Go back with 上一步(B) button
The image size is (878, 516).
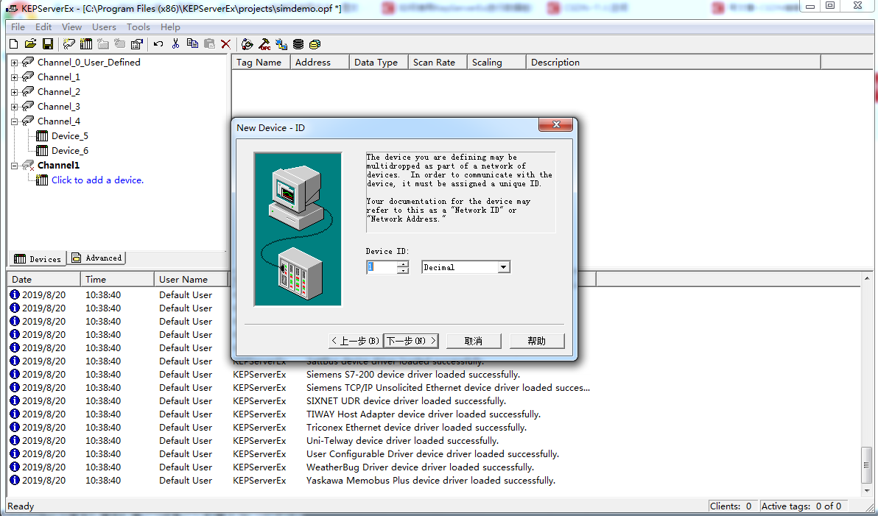click(355, 341)
